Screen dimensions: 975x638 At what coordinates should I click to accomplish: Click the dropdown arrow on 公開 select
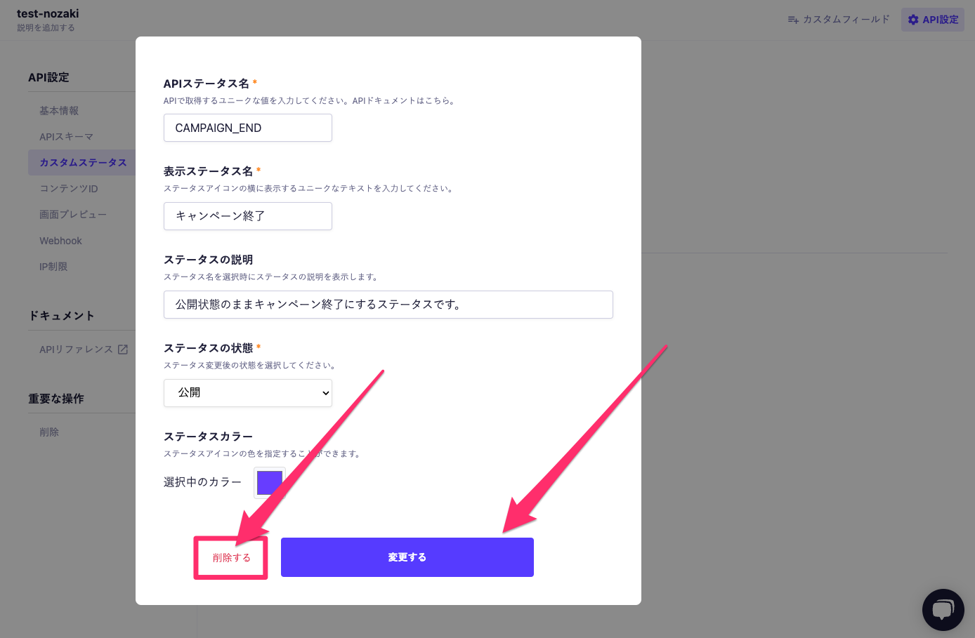tap(325, 393)
